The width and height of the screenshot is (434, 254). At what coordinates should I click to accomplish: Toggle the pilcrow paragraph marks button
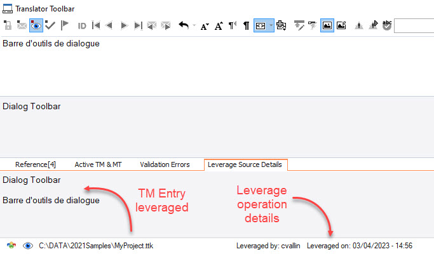(246, 26)
